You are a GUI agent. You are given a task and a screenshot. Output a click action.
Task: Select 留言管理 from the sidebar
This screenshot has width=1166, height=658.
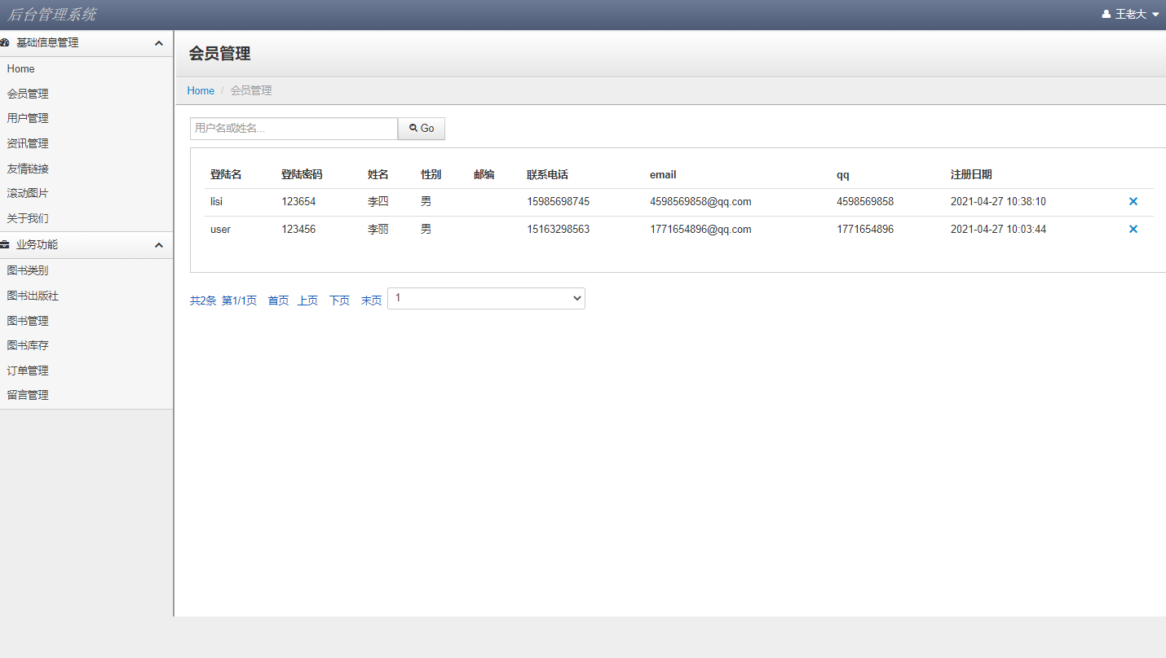tap(27, 394)
